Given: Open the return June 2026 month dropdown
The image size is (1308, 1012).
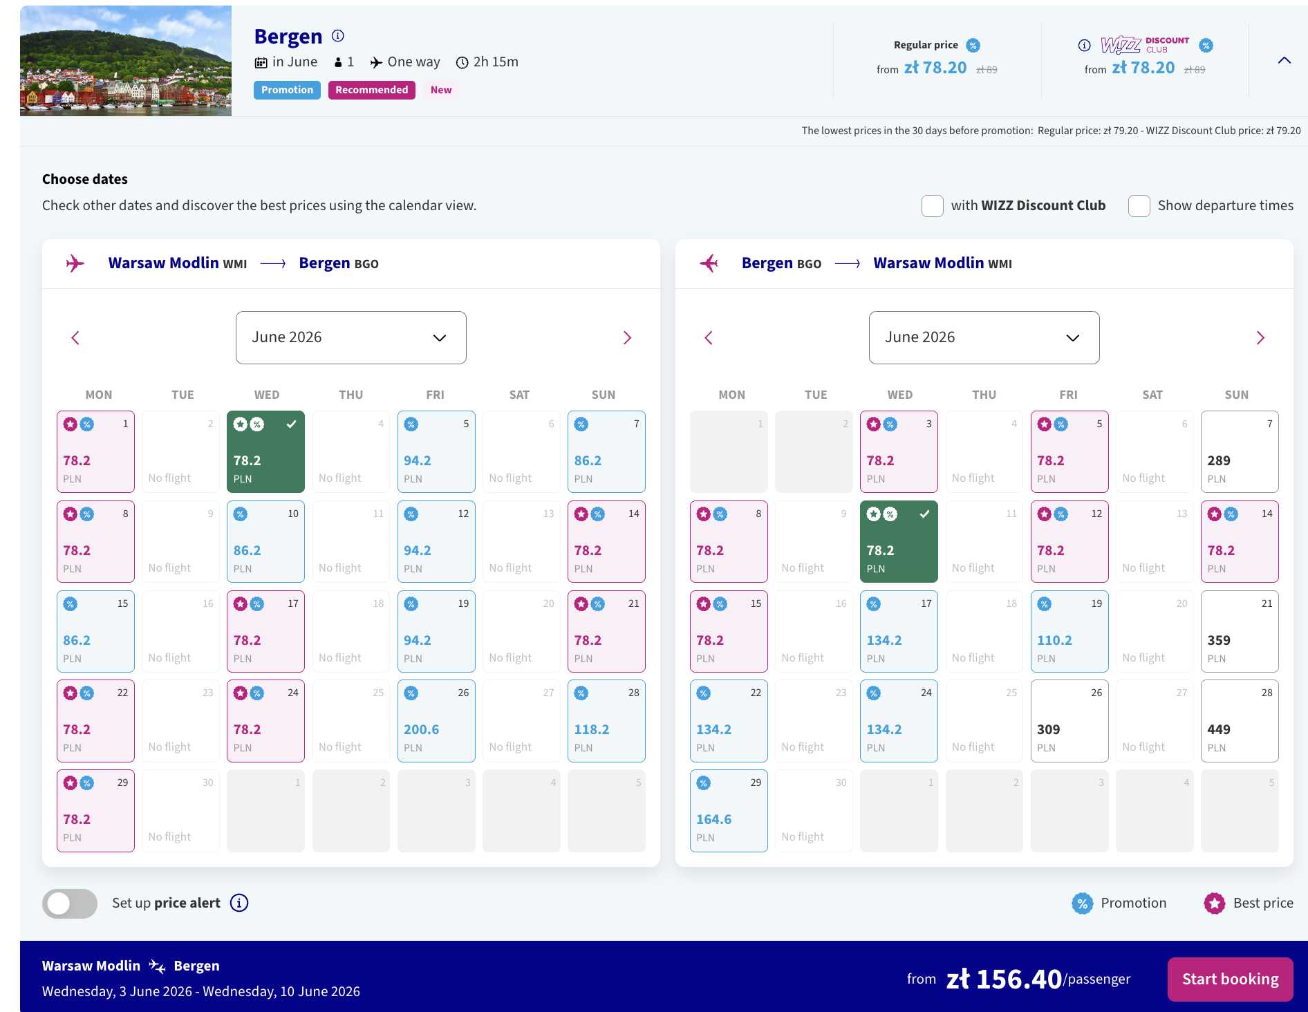Looking at the screenshot, I should click(x=984, y=337).
